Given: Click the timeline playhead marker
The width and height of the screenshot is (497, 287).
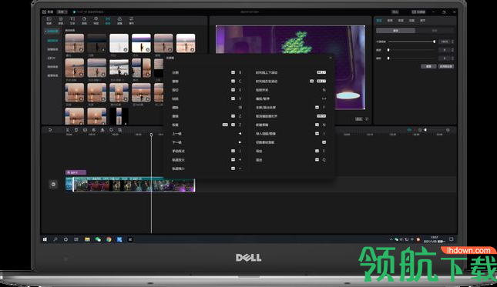Looking at the screenshot, I should pyautogui.click(x=151, y=135).
